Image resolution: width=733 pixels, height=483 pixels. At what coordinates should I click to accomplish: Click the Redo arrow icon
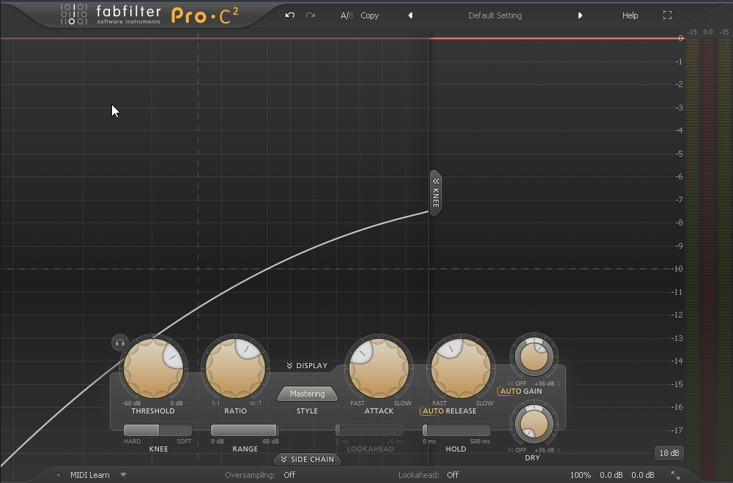[x=310, y=15]
